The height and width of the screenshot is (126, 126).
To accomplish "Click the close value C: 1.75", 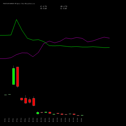I will point(44,7).
